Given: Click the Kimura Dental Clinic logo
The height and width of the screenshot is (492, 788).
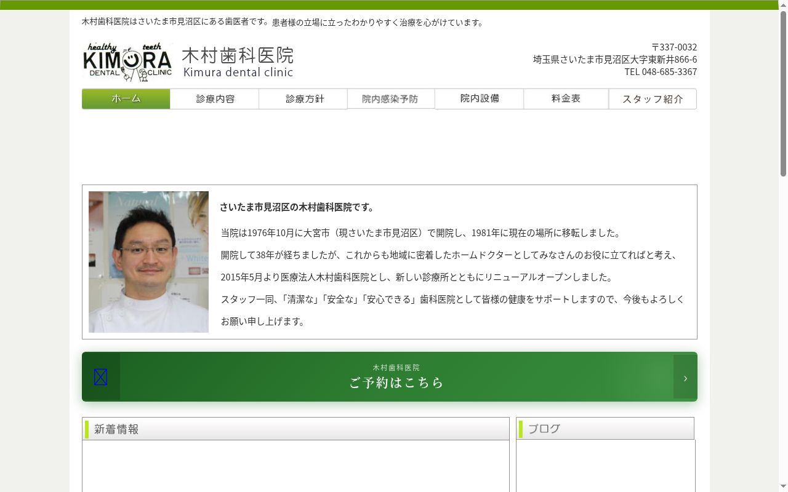Looking at the screenshot, I should tap(128, 62).
